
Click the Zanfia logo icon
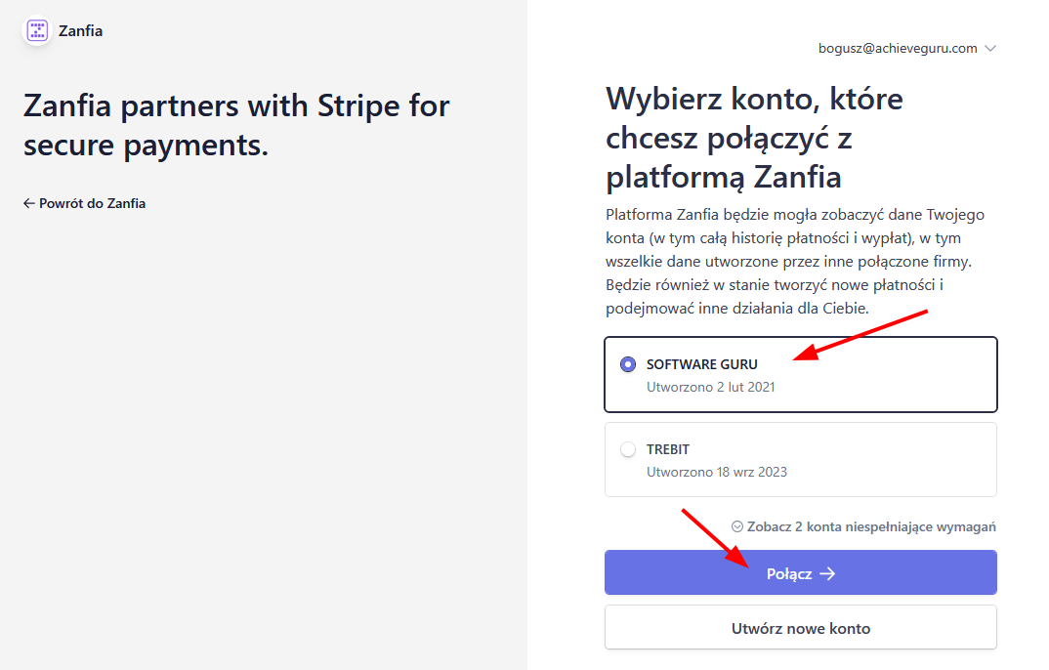click(37, 30)
